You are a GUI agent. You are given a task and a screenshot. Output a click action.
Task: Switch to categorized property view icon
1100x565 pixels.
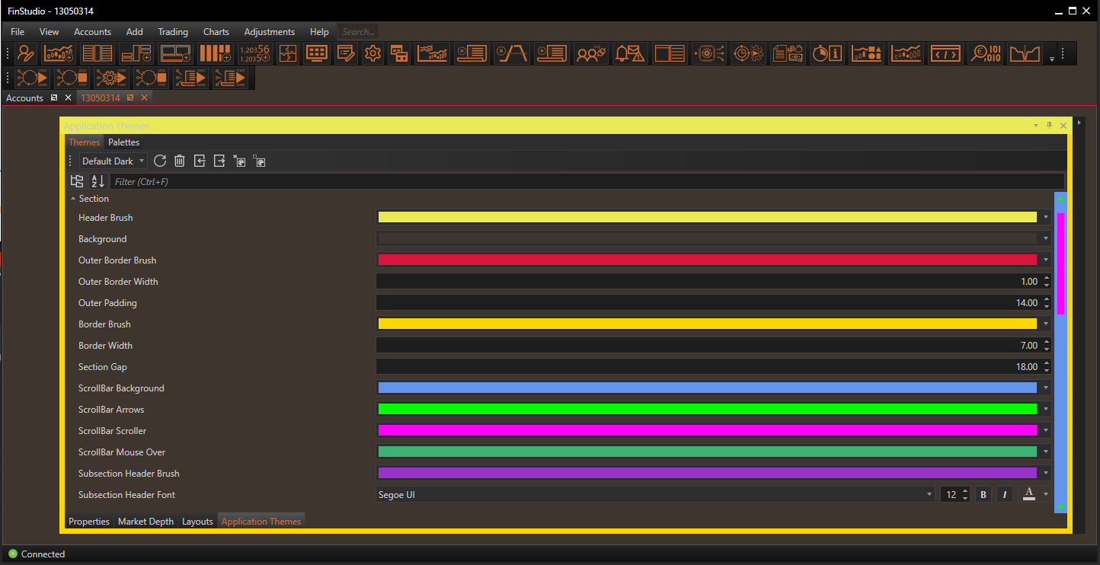pos(77,181)
